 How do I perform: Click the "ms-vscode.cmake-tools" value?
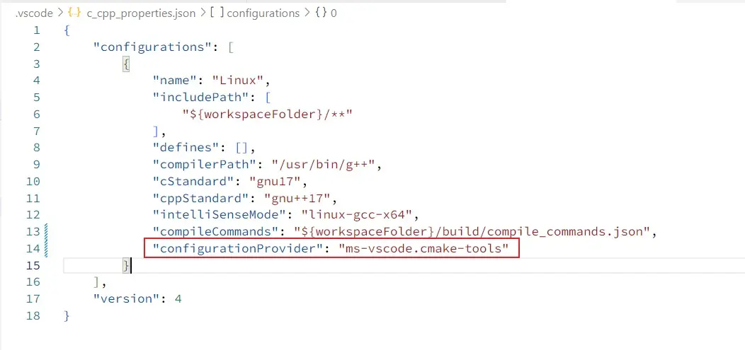tap(423, 248)
